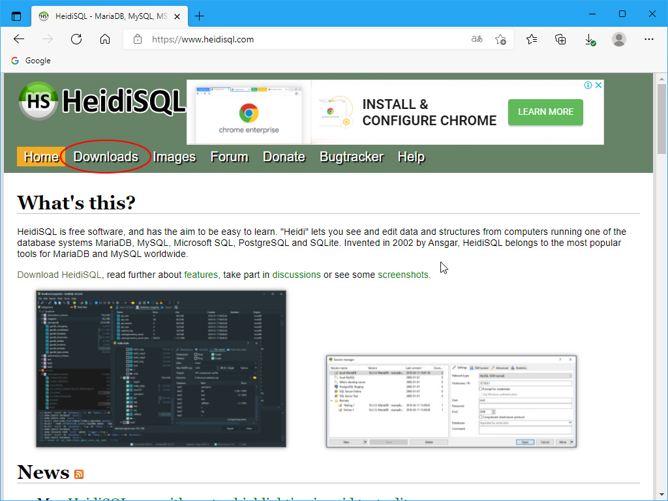Click the What's this? heading
This screenshot has height=501, width=668.
tap(76, 203)
